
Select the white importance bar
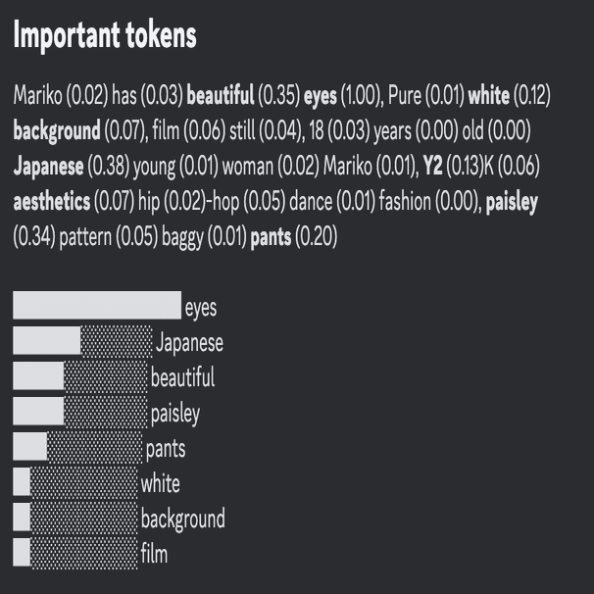coord(75,482)
